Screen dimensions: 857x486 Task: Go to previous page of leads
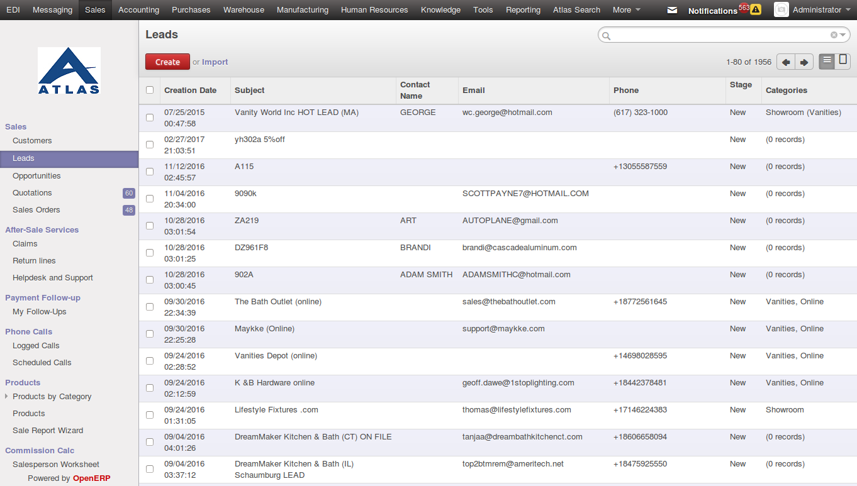(x=786, y=62)
